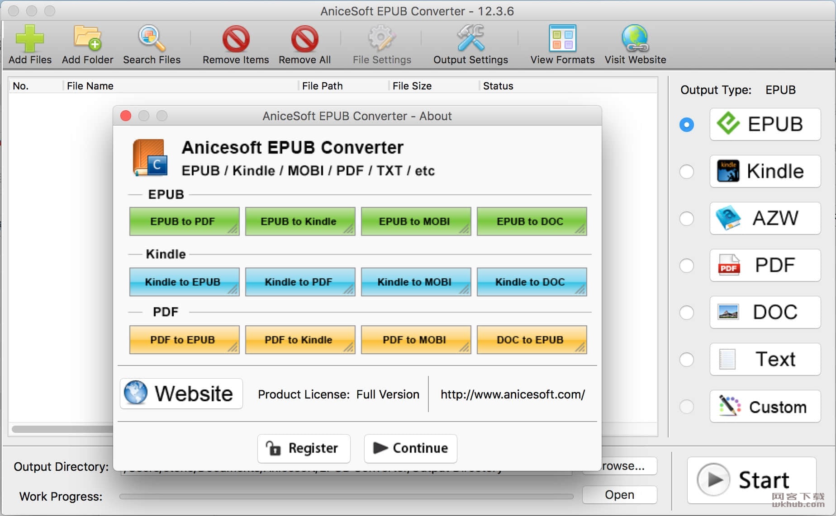Select the EPUB radio button

687,125
